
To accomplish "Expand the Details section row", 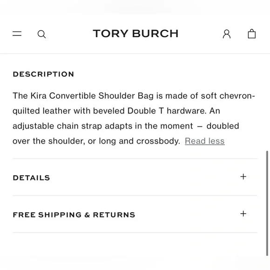I will pyautogui.click(x=135, y=177).
